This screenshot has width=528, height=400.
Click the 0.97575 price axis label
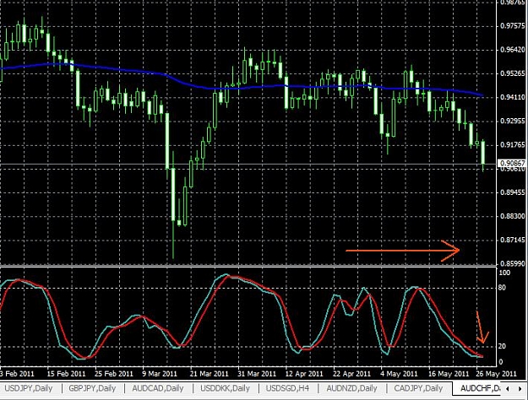pos(512,26)
